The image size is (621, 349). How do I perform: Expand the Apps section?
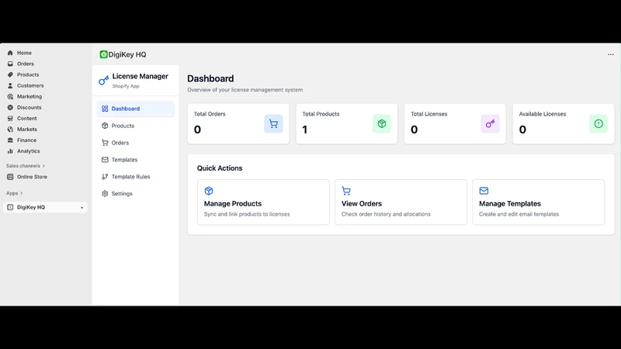[14, 193]
